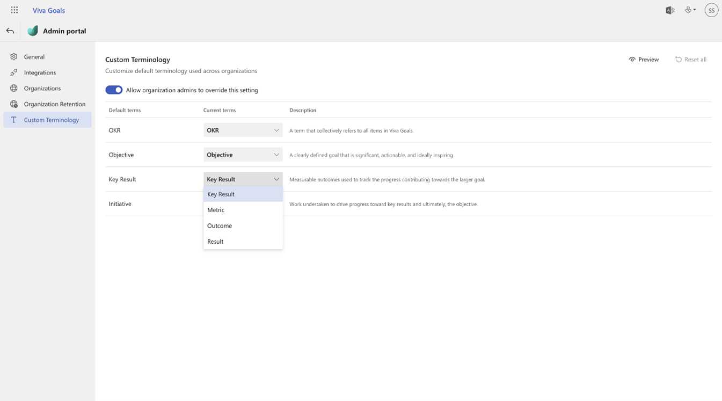Image resolution: width=722 pixels, height=401 pixels.
Task: Pick the Result option in list
Action: (243, 242)
